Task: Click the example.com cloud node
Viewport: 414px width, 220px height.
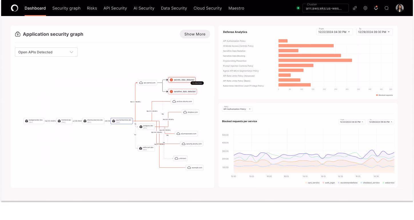Action: pos(195,167)
